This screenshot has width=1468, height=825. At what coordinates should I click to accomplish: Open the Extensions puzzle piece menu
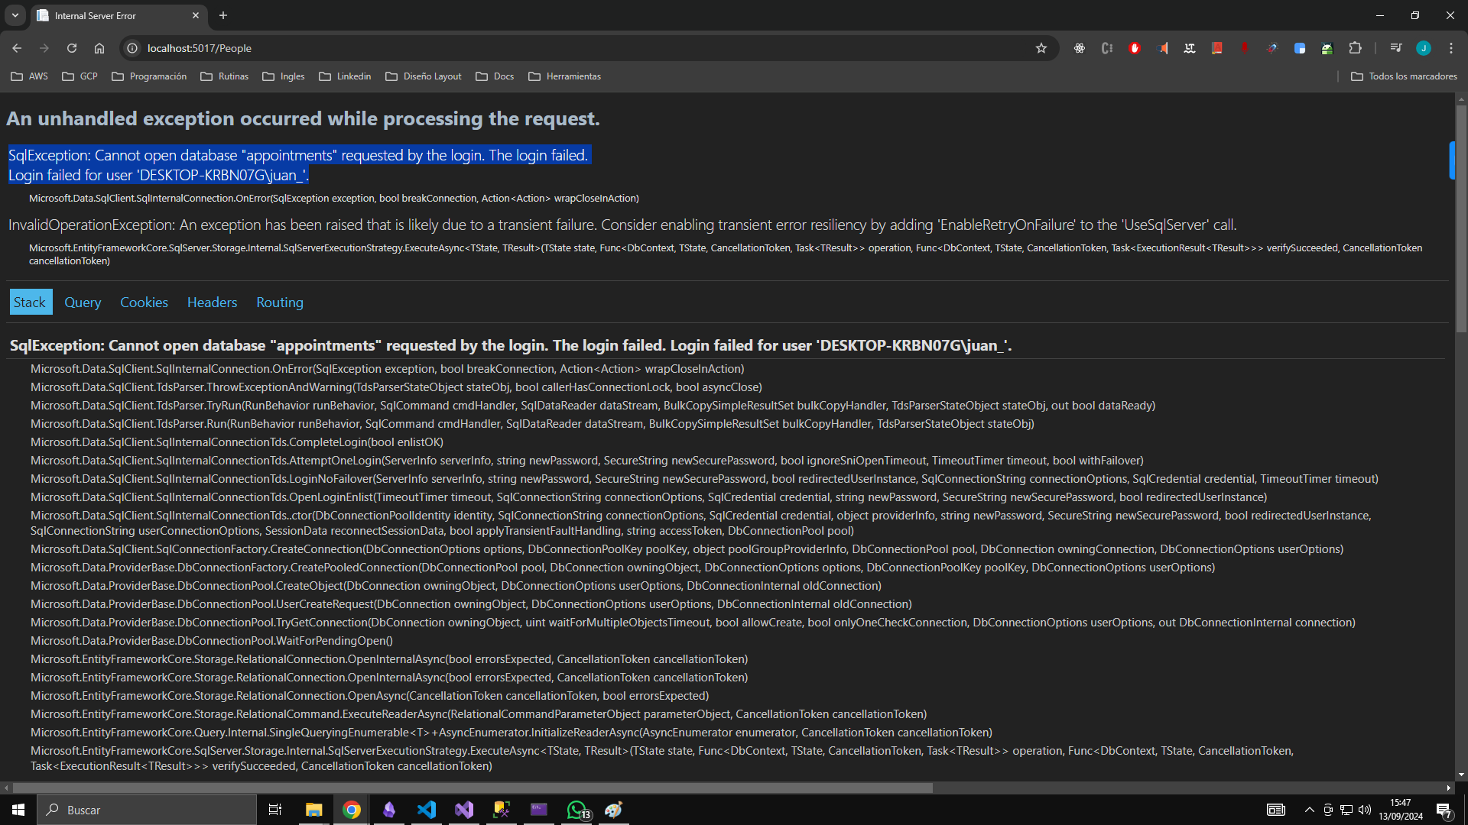pyautogui.click(x=1355, y=47)
